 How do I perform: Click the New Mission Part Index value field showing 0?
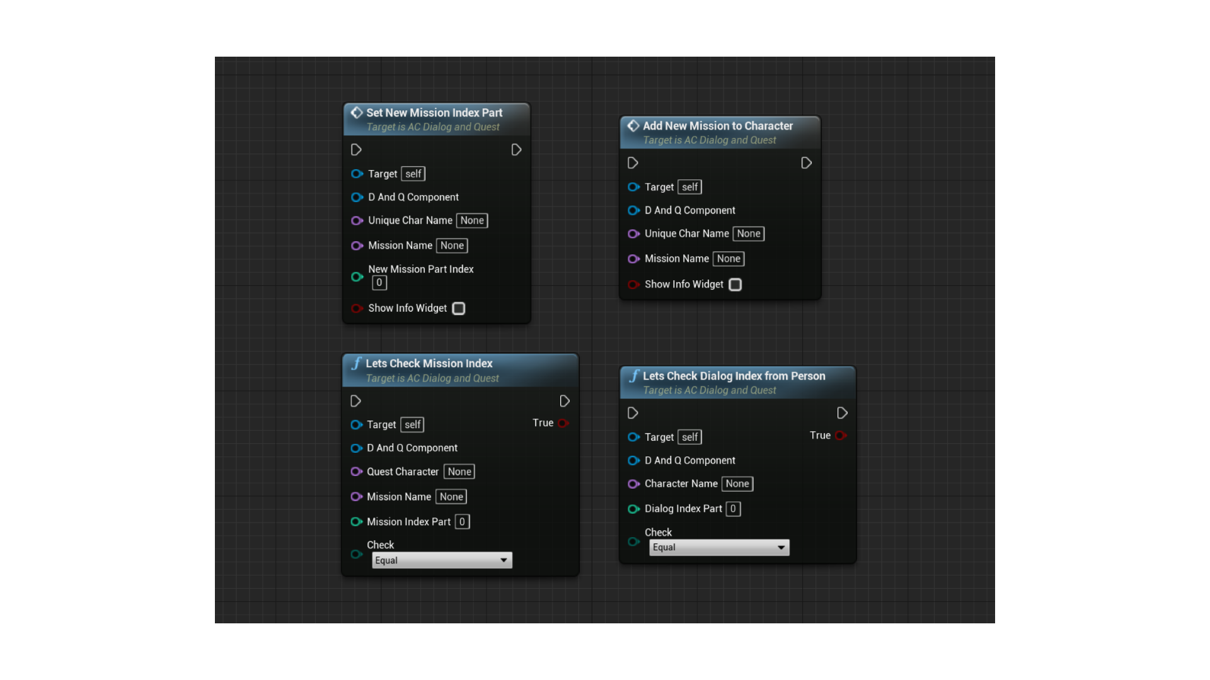tap(379, 283)
